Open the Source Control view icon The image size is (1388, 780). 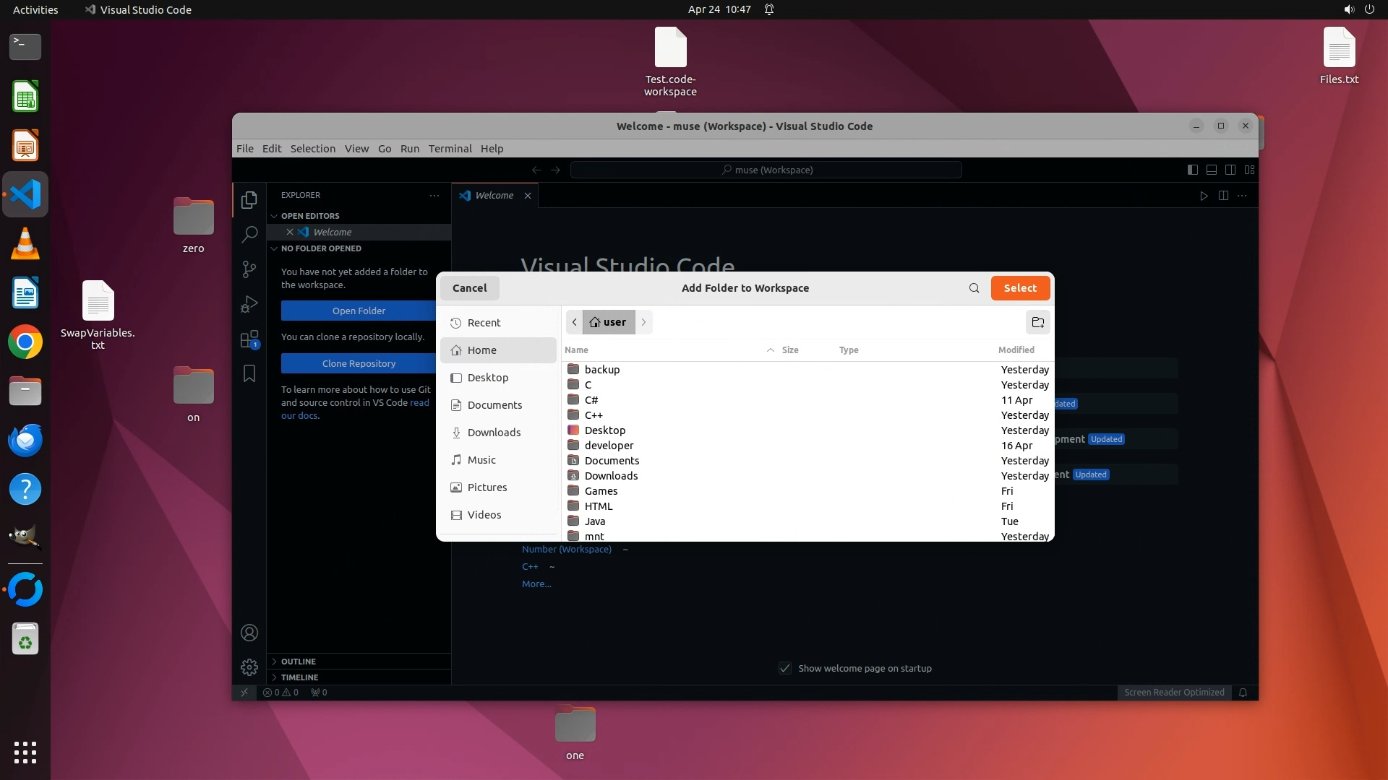249,269
